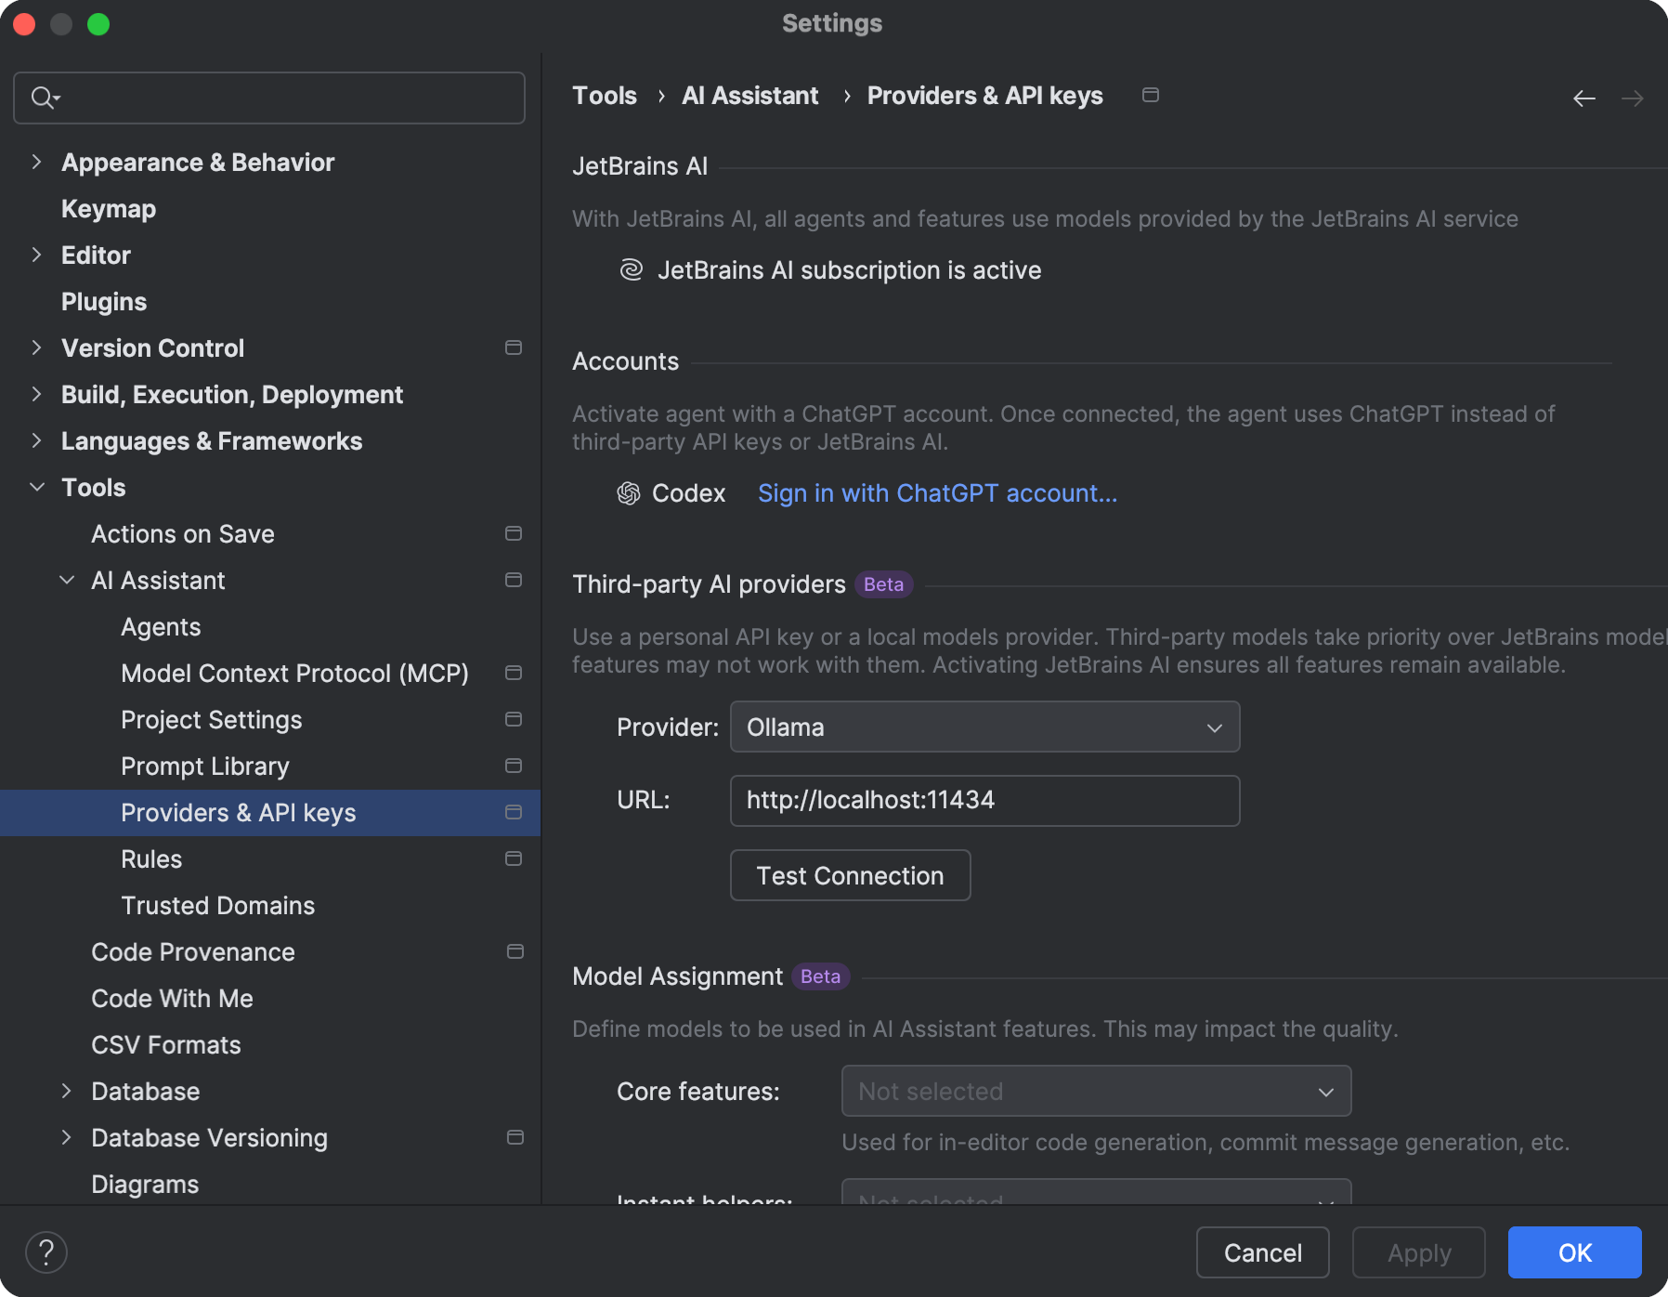This screenshot has height=1297, width=1668.
Task: Collapse the AI Assistant subtree chevron
Action: point(67,580)
